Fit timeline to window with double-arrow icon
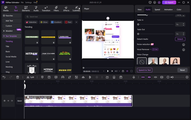 162,77
